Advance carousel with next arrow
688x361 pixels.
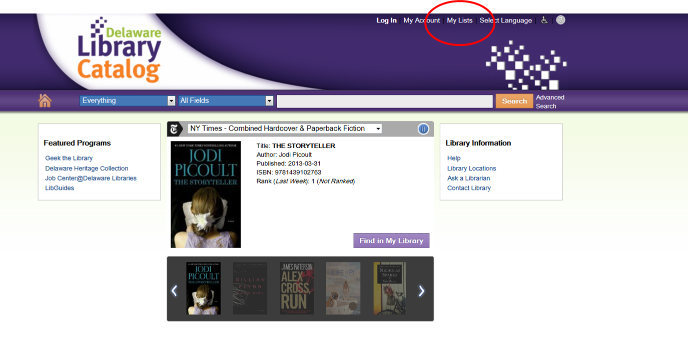421,290
